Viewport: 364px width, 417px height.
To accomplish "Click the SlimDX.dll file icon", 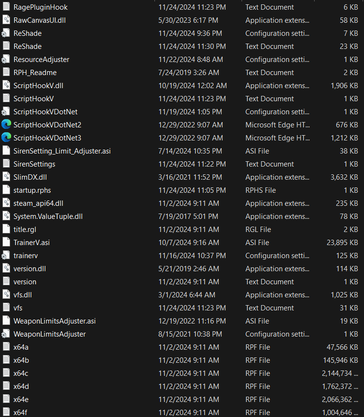I will tap(6, 177).
